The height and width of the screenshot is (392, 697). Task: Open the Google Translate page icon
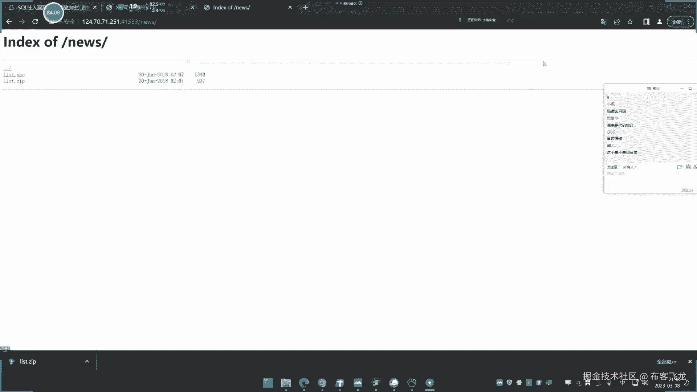click(603, 22)
